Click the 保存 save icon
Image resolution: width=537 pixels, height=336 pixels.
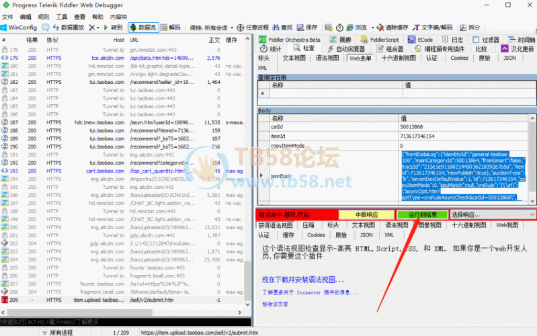[x=307, y=28]
